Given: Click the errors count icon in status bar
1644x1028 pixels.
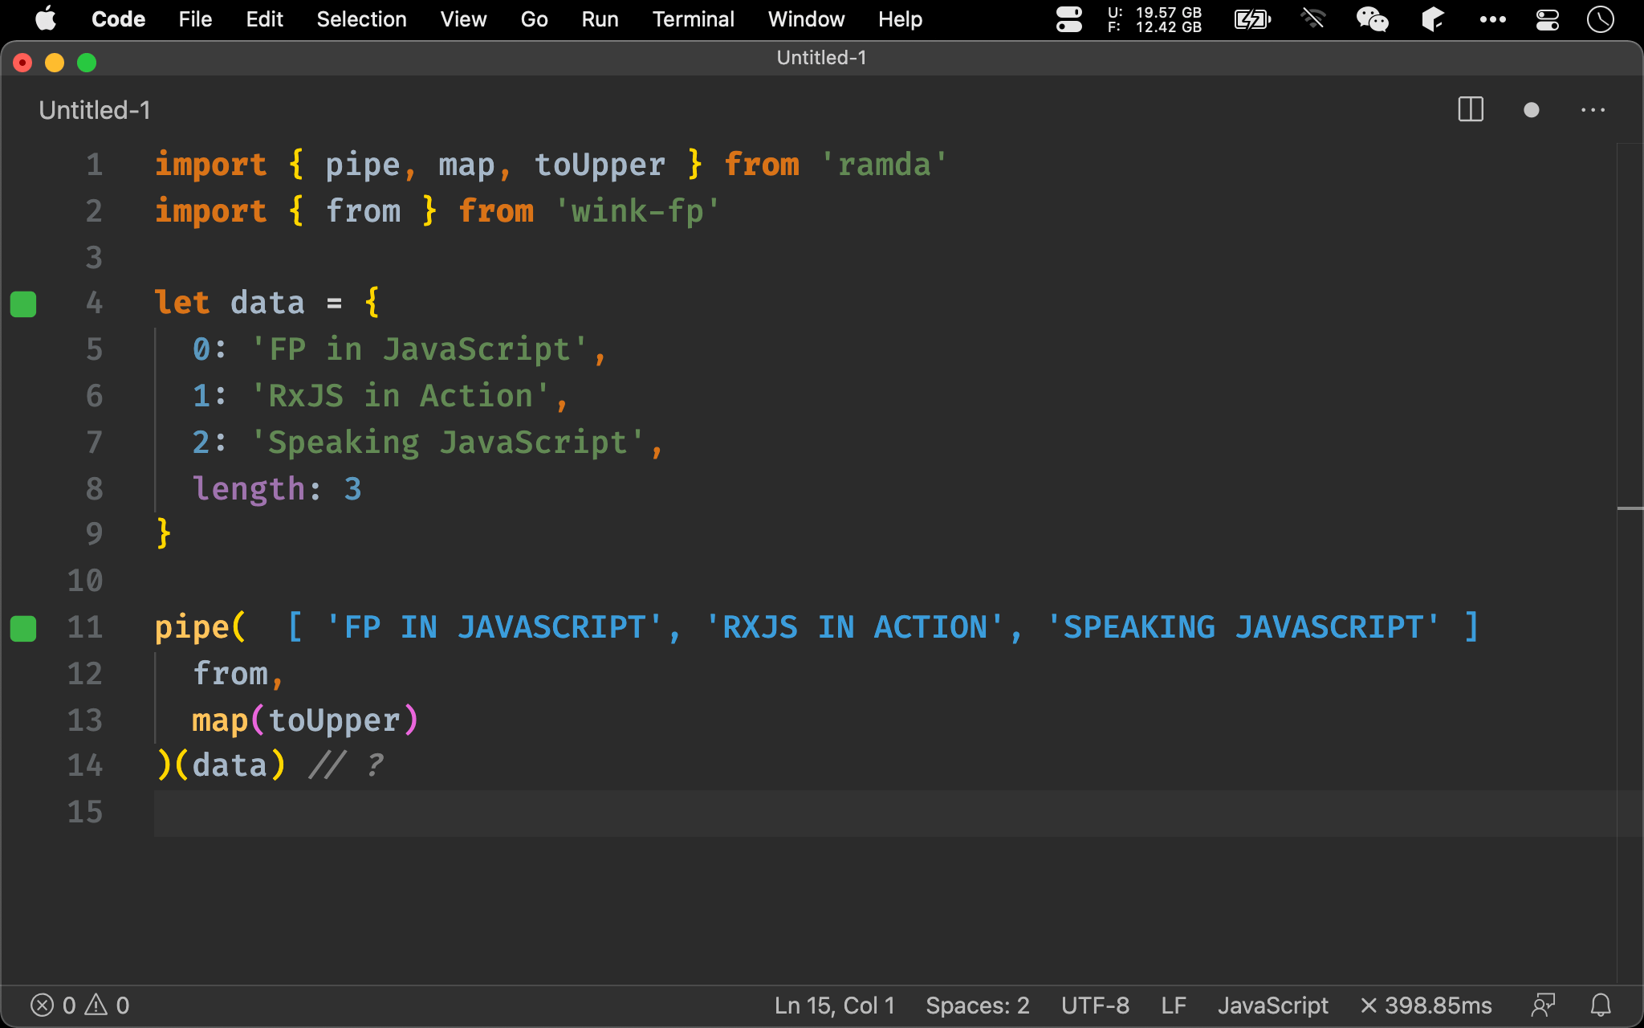Looking at the screenshot, I should pyautogui.click(x=42, y=1005).
